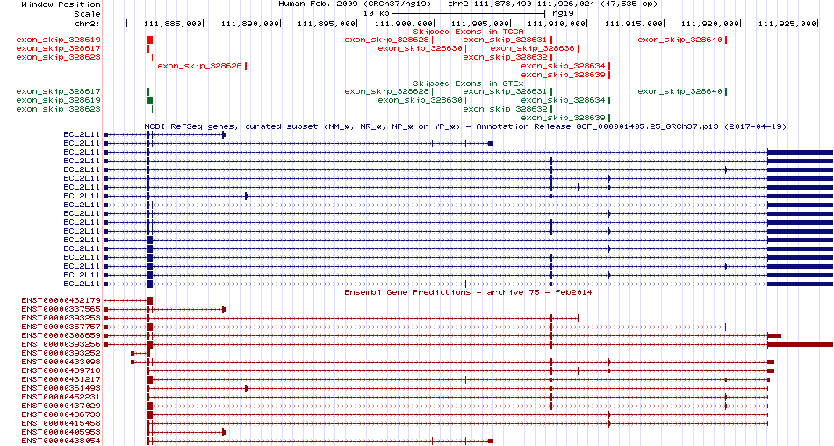
Task: Open transcript ENST00000436733
Action: pos(61,414)
